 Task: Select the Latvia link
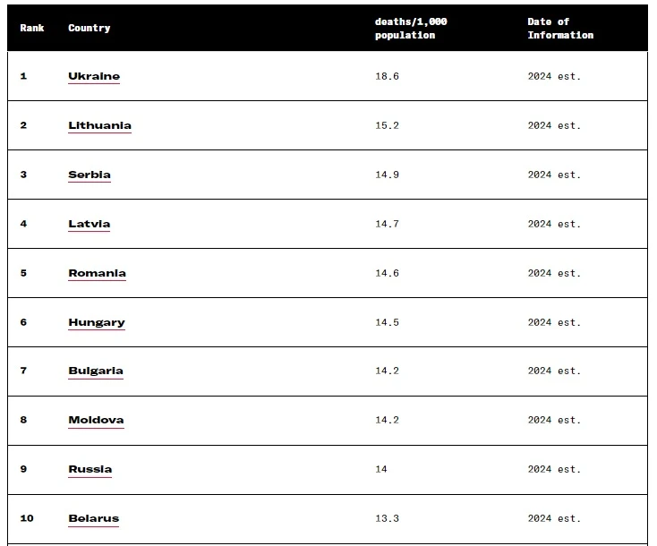(x=90, y=224)
